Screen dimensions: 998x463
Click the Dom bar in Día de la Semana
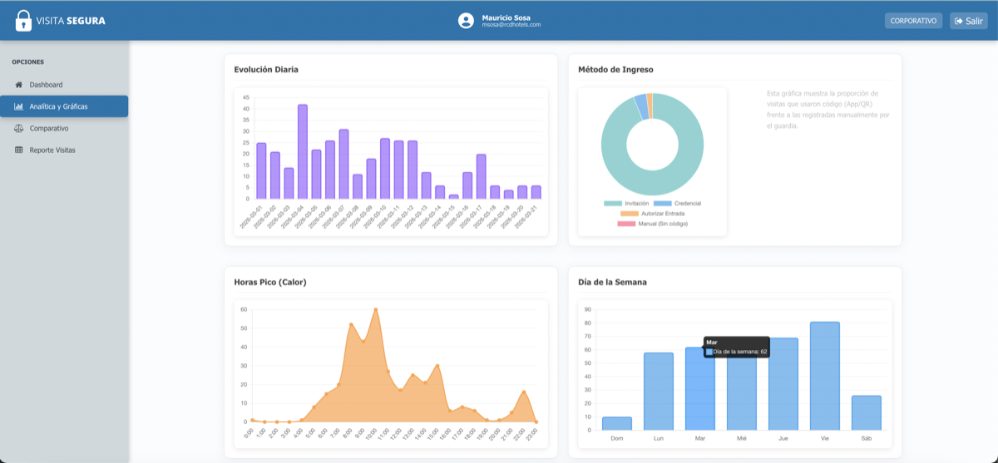coord(617,423)
